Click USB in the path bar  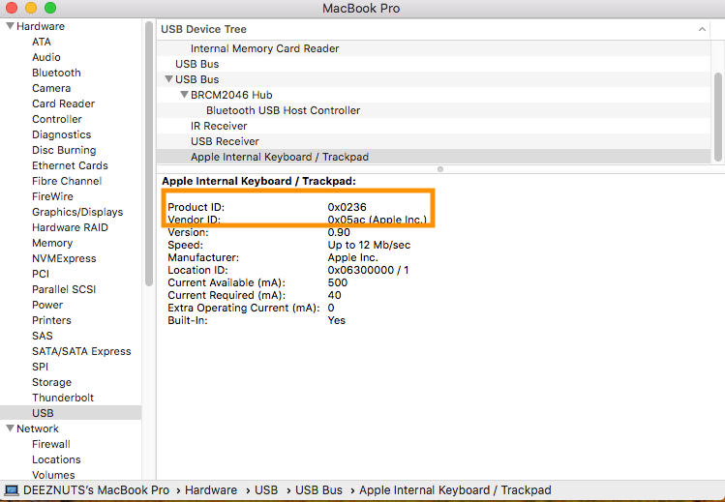tap(266, 490)
